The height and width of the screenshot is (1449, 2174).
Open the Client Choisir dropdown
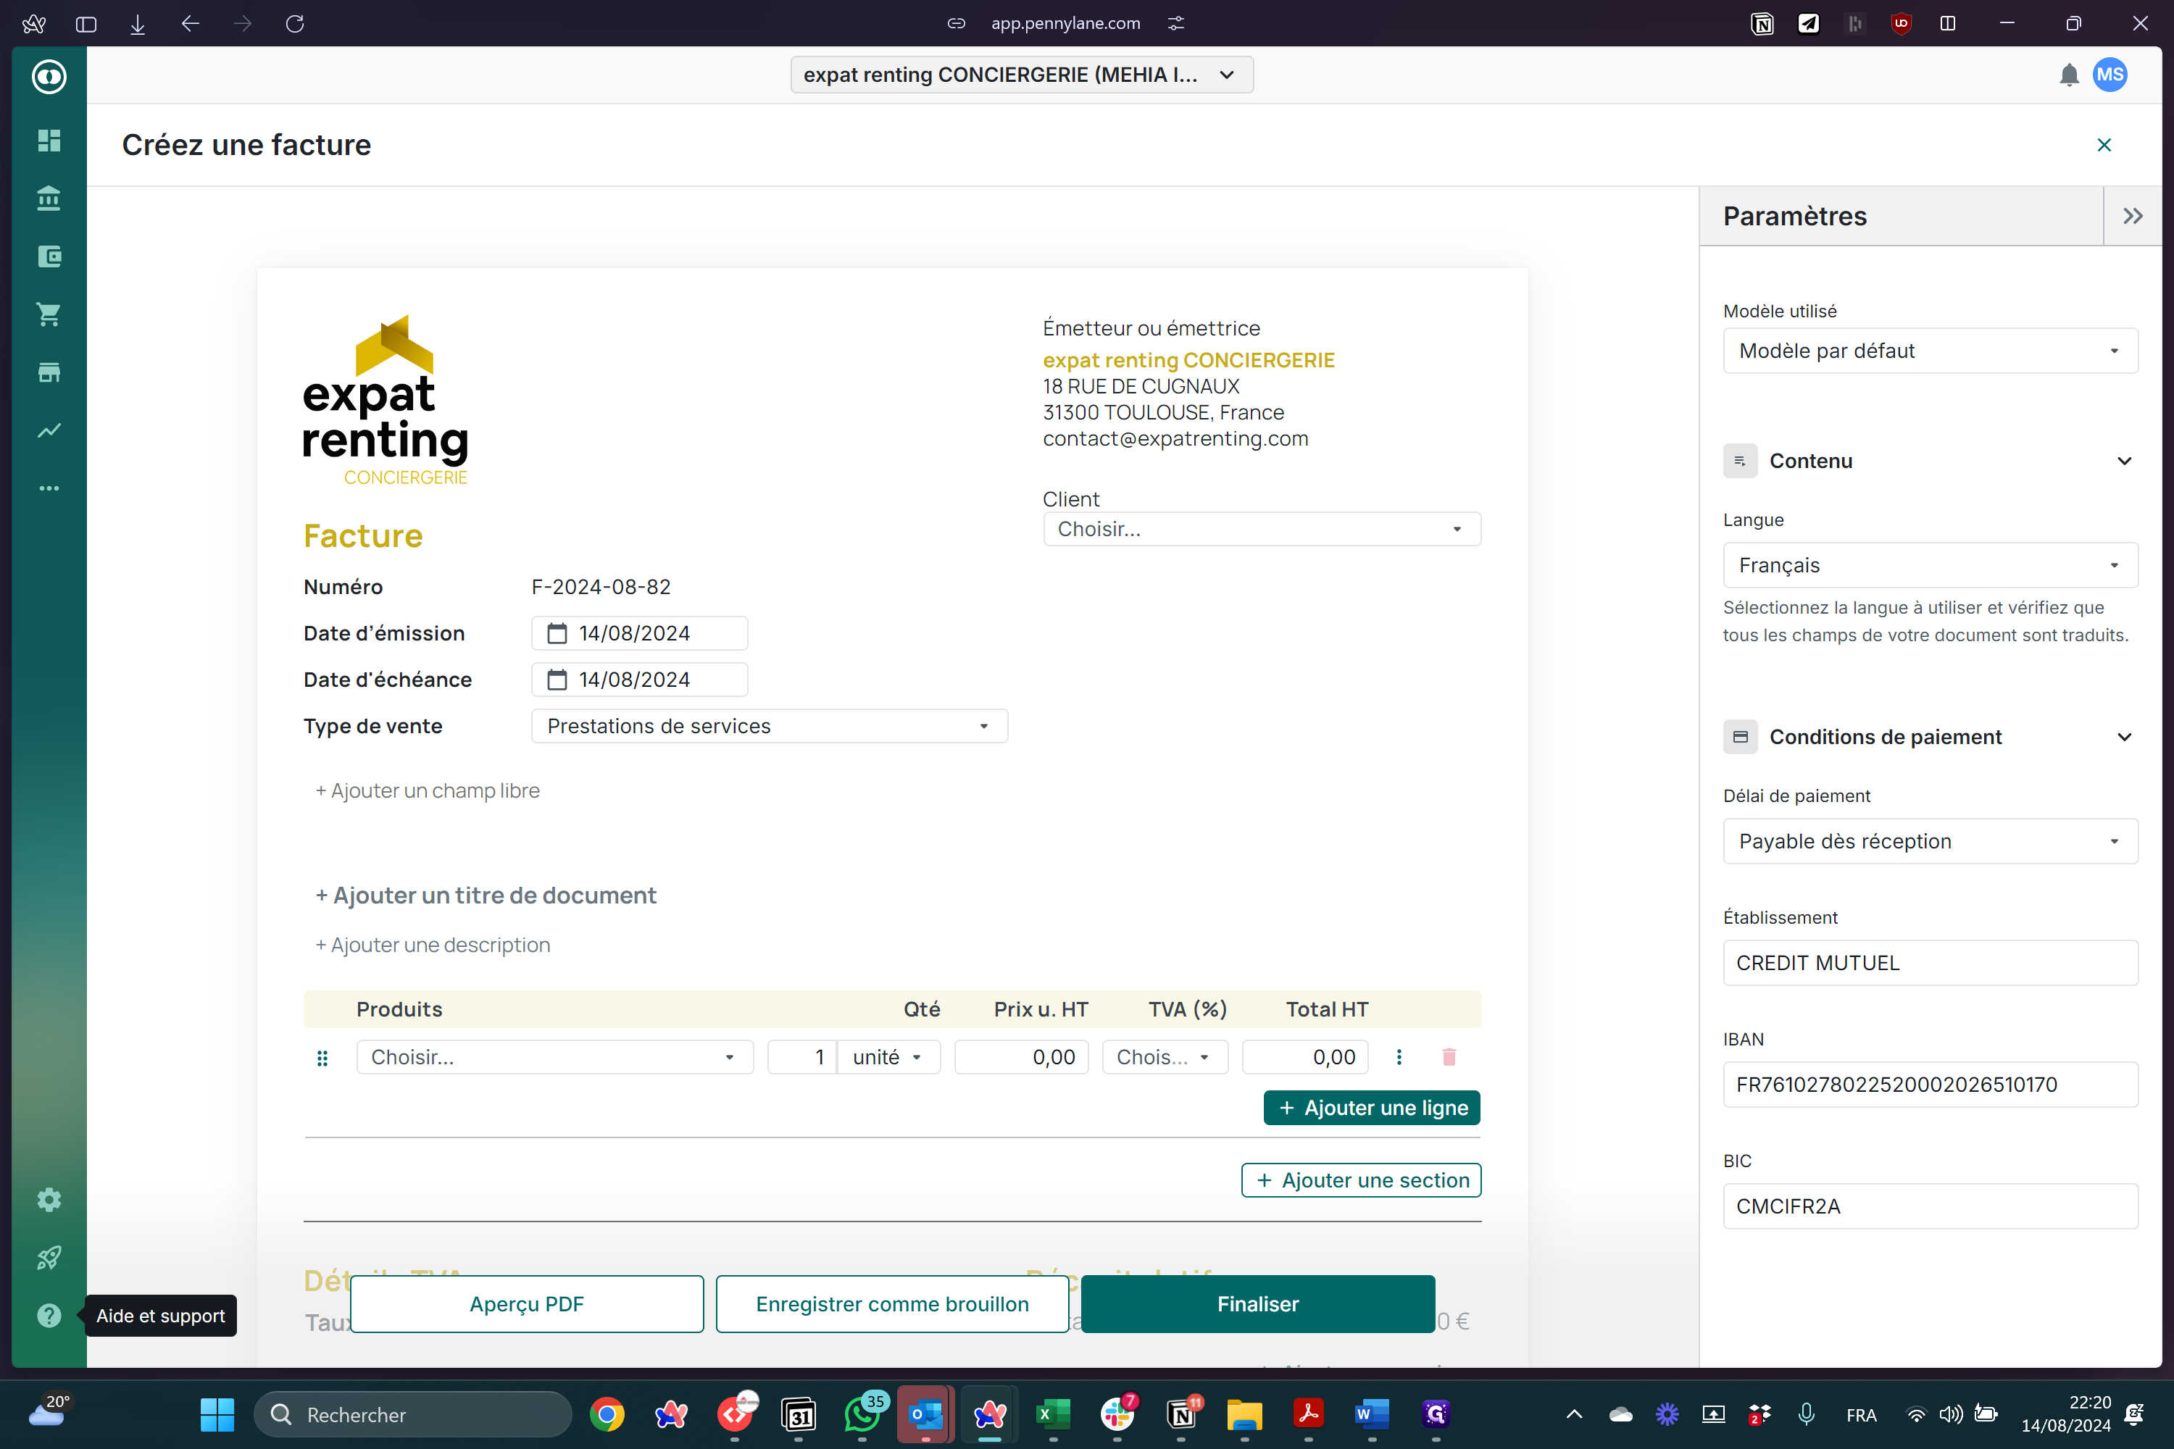tap(1262, 530)
